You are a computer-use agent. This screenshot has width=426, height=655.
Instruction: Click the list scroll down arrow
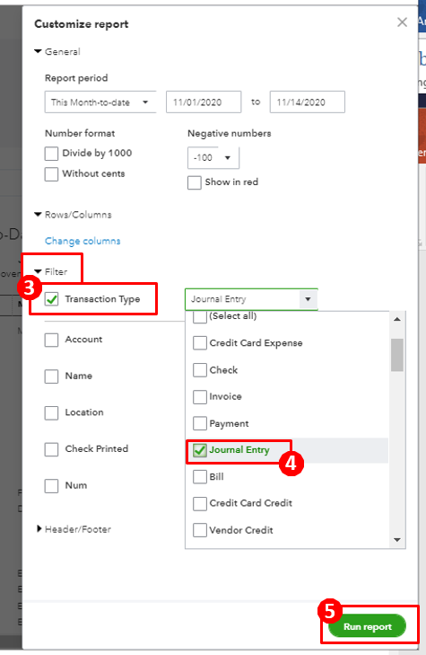point(397,540)
